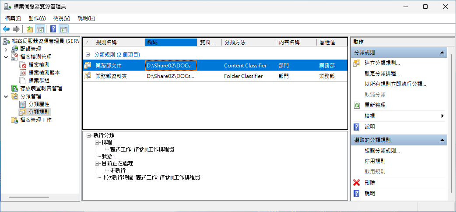Viewport: 456px width, 212px height.
Task: Open the 檔案(F) menu
Action: point(13,18)
